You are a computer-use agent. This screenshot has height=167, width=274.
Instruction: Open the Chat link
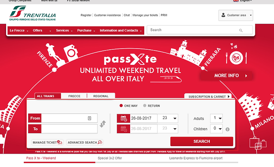click(127, 15)
